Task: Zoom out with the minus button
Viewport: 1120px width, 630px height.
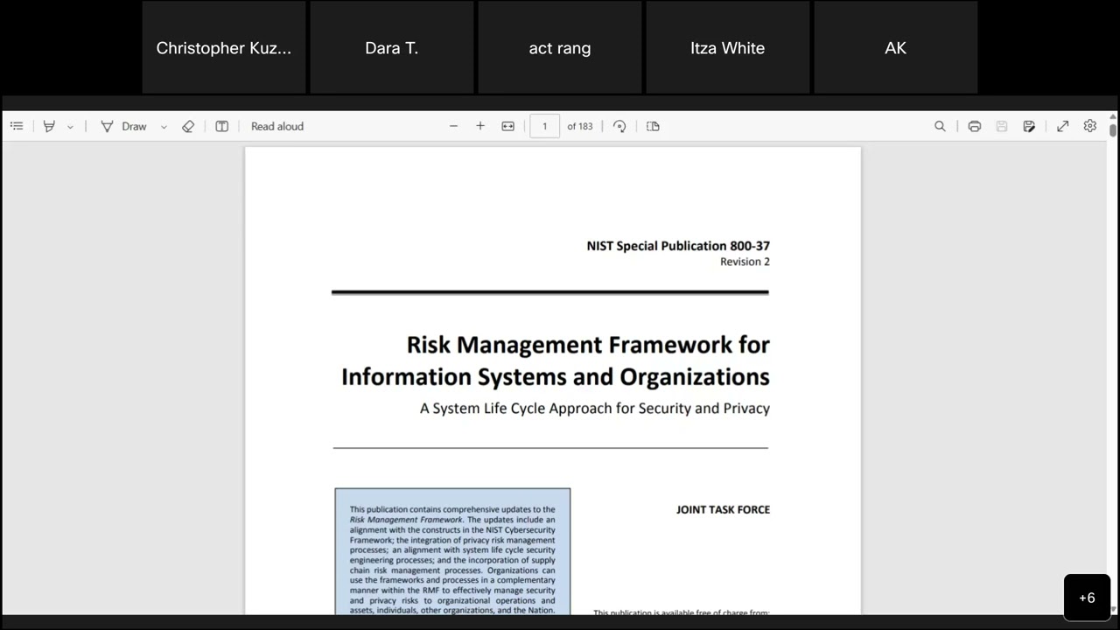Action: point(453,126)
